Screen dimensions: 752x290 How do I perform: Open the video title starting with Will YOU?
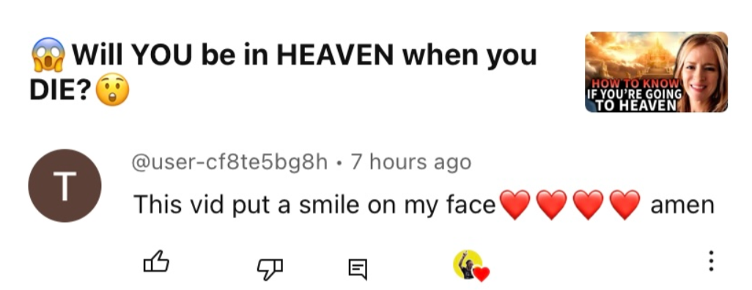(x=283, y=72)
